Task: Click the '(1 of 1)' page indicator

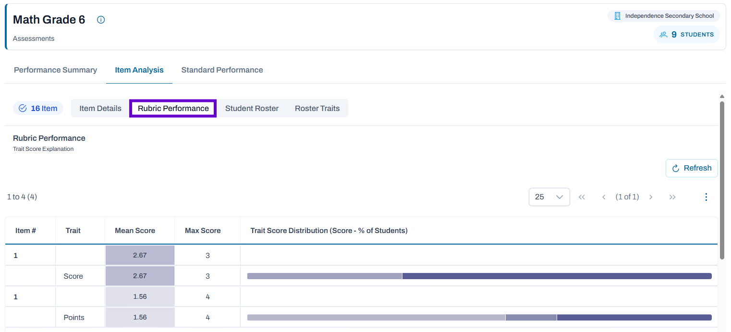Action: (x=627, y=197)
